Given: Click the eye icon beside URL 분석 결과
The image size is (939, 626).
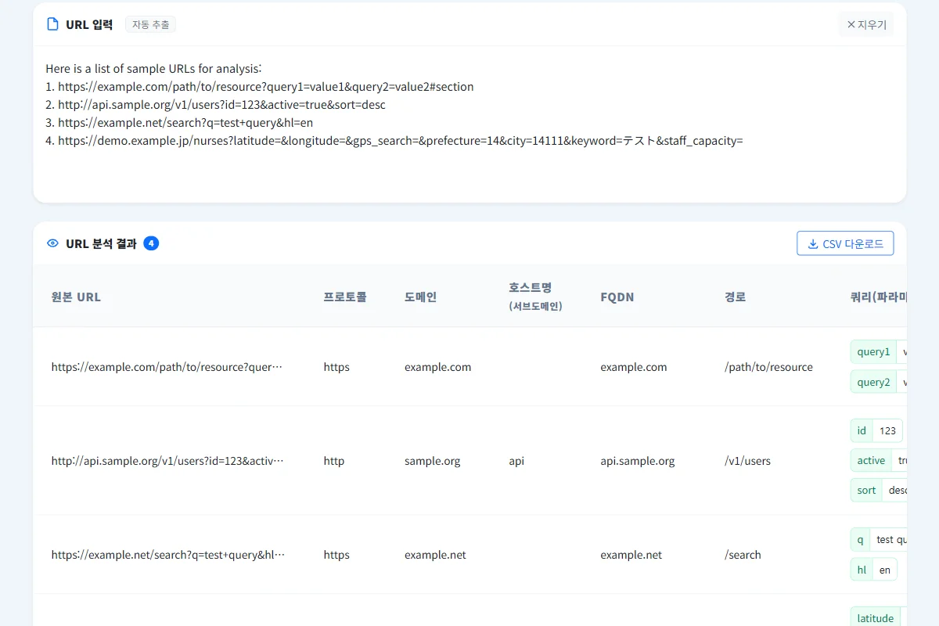Looking at the screenshot, I should tap(52, 243).
